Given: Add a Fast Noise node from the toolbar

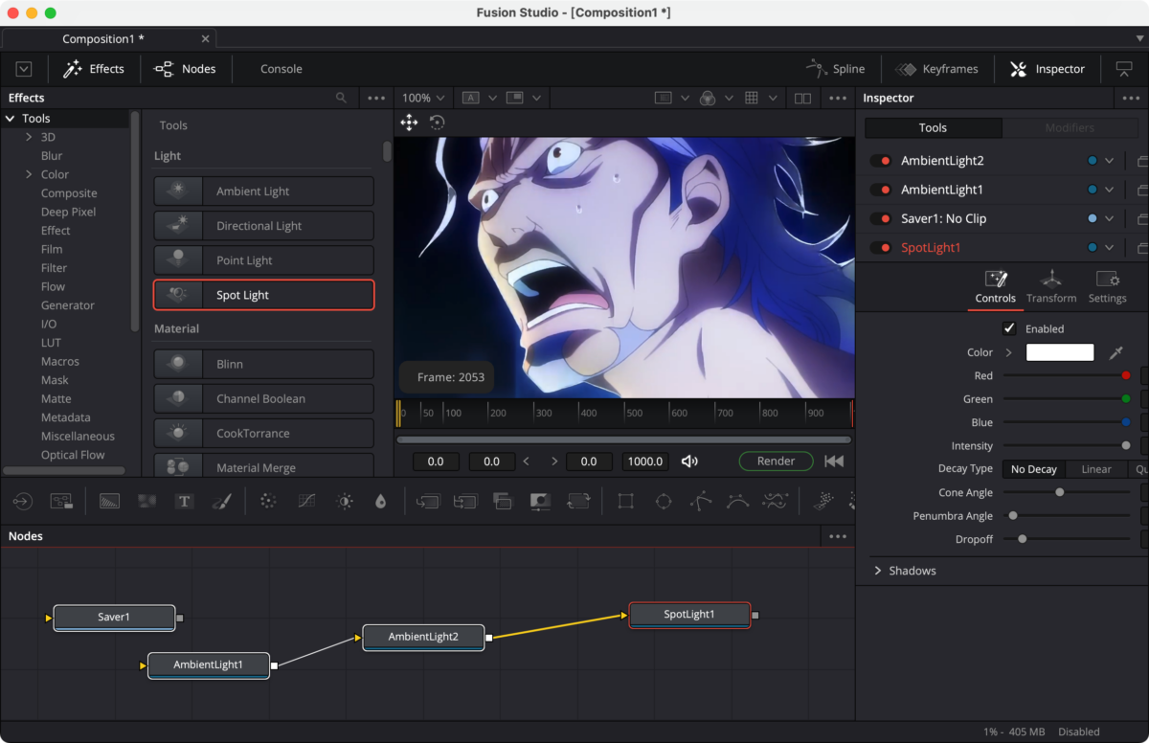Looking at the screenshot, I should pyautogui.click(x=146, y=501).
